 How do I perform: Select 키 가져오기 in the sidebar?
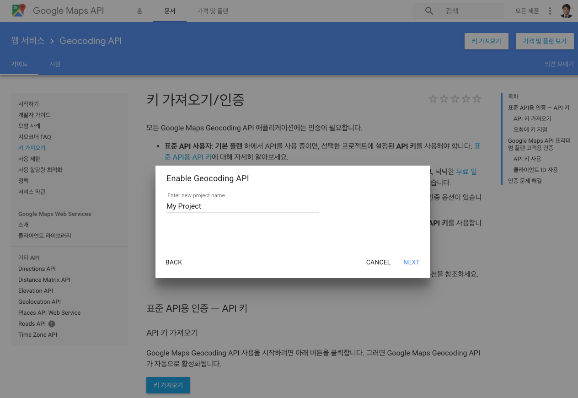click(32, 148)
